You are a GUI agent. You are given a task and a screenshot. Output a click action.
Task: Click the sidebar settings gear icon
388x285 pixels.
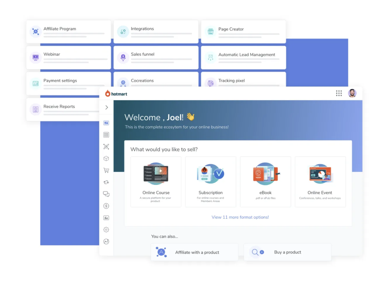click(106, 230)
